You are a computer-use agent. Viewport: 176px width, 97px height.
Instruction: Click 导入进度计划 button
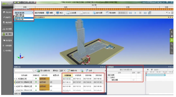43,71
